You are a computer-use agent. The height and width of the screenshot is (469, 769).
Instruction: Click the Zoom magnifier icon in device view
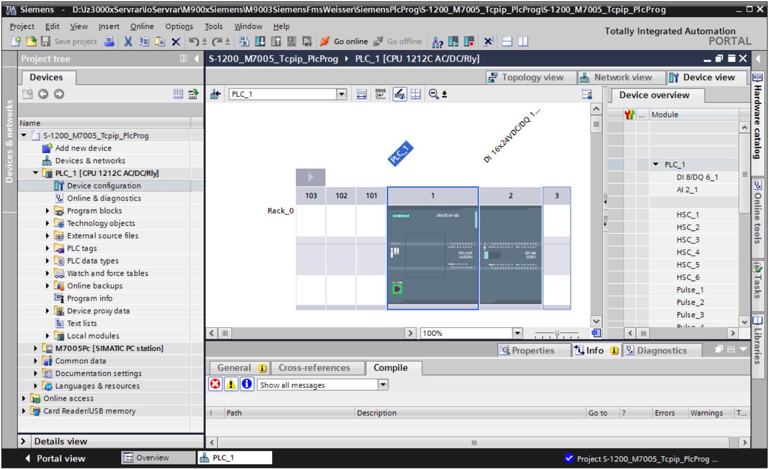434,94
